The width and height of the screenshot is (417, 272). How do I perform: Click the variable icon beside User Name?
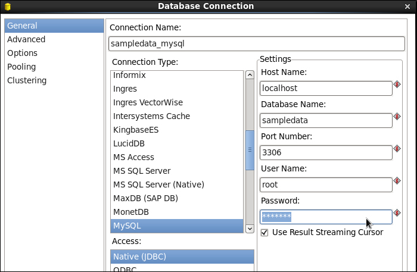click(397, 181)
